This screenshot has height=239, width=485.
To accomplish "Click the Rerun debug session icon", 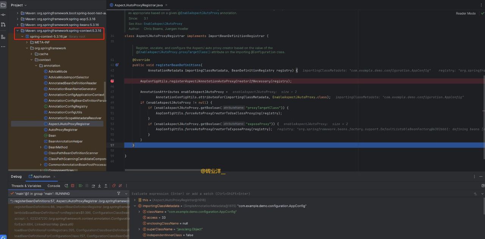I will pyautogui.click(x=66, y=186).
